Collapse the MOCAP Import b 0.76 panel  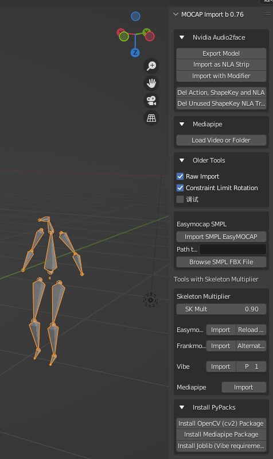point(175,14)
